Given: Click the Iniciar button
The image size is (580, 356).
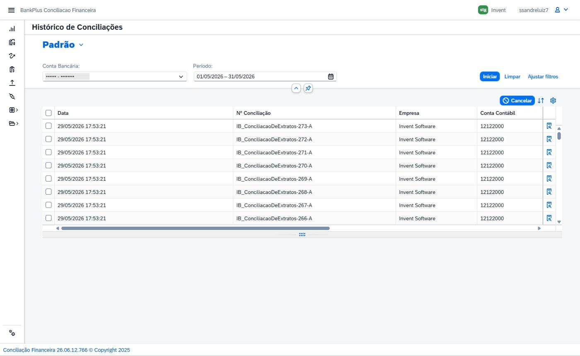Looking at the screenshot, I should [490, 77].
